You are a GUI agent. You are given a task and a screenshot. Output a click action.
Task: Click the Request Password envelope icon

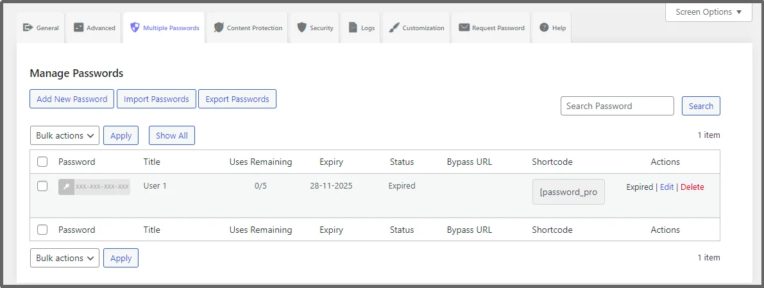(x=464, y=28)
